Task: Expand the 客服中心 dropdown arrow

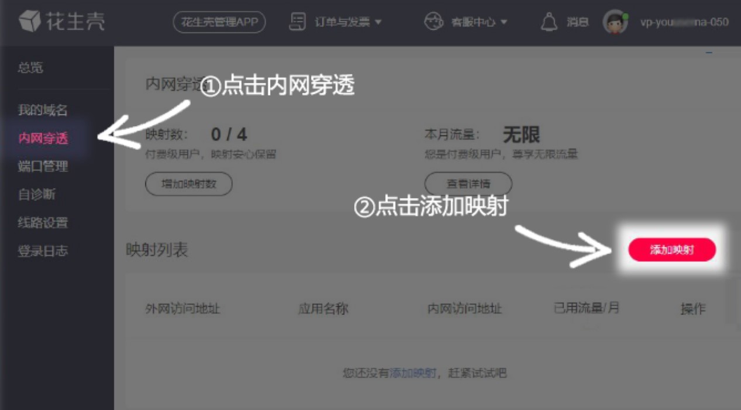Action: [x=504, y=22]
